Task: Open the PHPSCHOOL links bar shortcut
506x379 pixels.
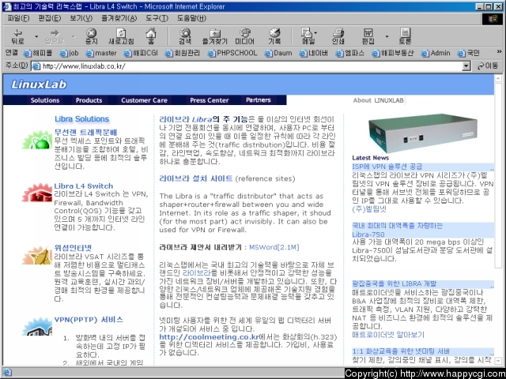Action: click(232, 53)
